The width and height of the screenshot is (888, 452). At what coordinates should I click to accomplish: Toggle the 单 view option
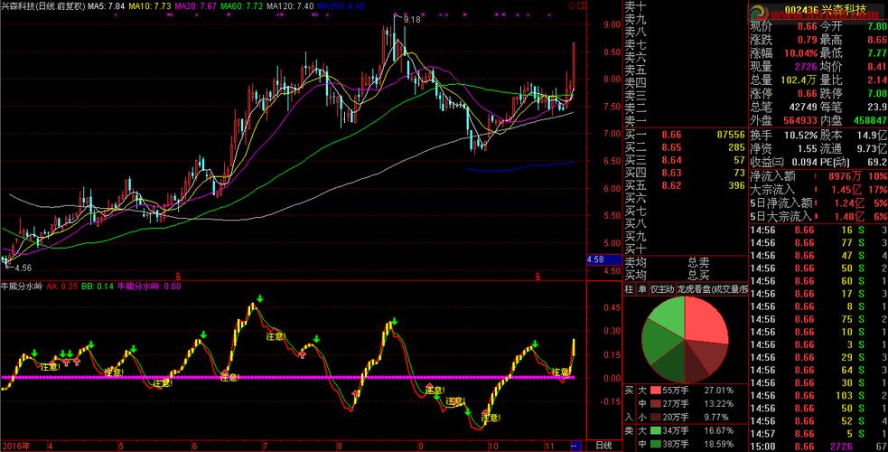coord(641,288)
